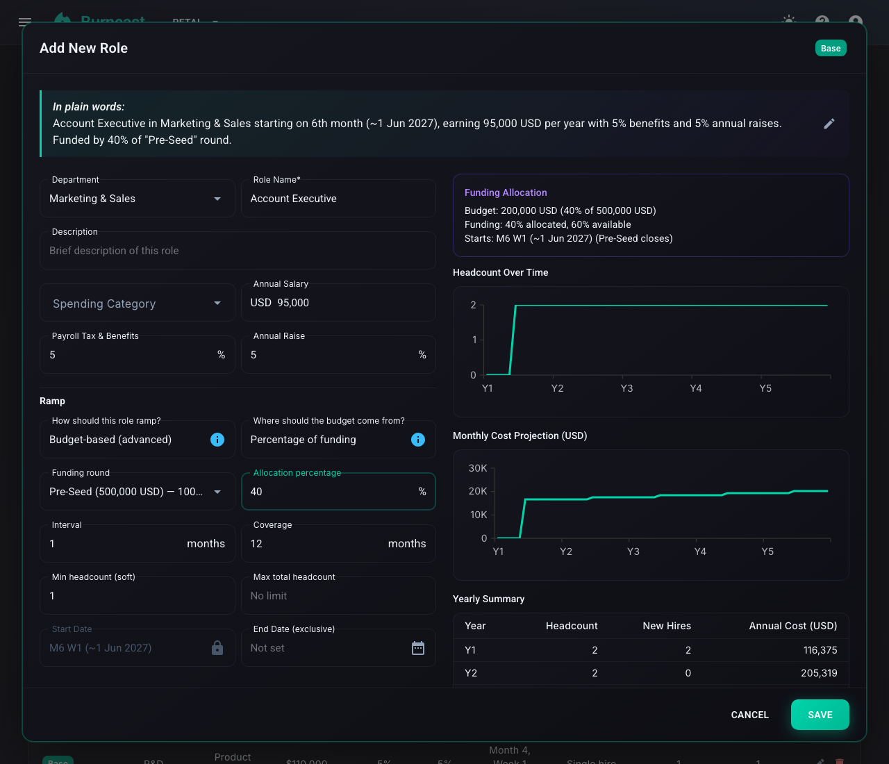Viewport: 889px width, 764px height.
Task: Click the Annual Salary field
Action: point(338,303)
